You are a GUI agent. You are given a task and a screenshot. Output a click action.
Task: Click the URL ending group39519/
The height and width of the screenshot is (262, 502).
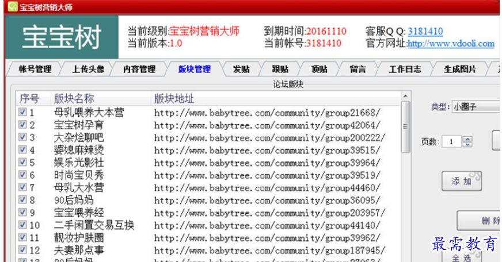pos(267,175)
